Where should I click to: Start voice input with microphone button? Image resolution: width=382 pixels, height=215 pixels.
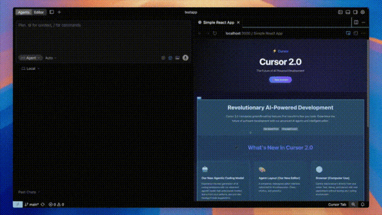[186, 58]
